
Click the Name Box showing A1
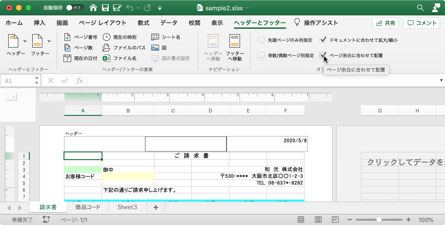tap(17, 81)
